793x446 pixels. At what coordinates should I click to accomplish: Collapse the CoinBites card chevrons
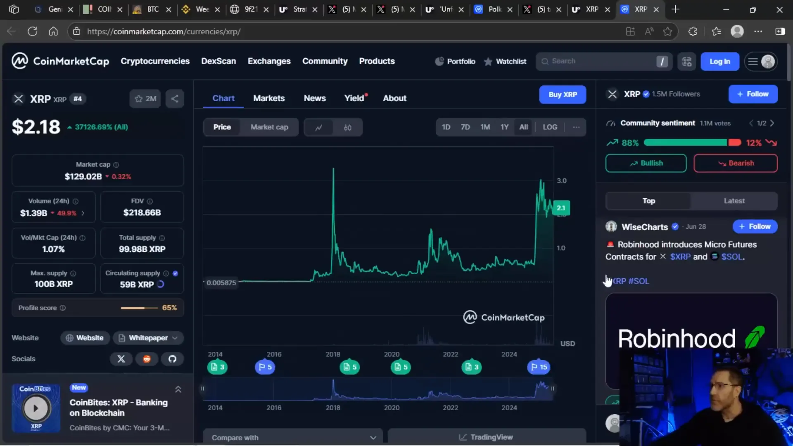178,389
